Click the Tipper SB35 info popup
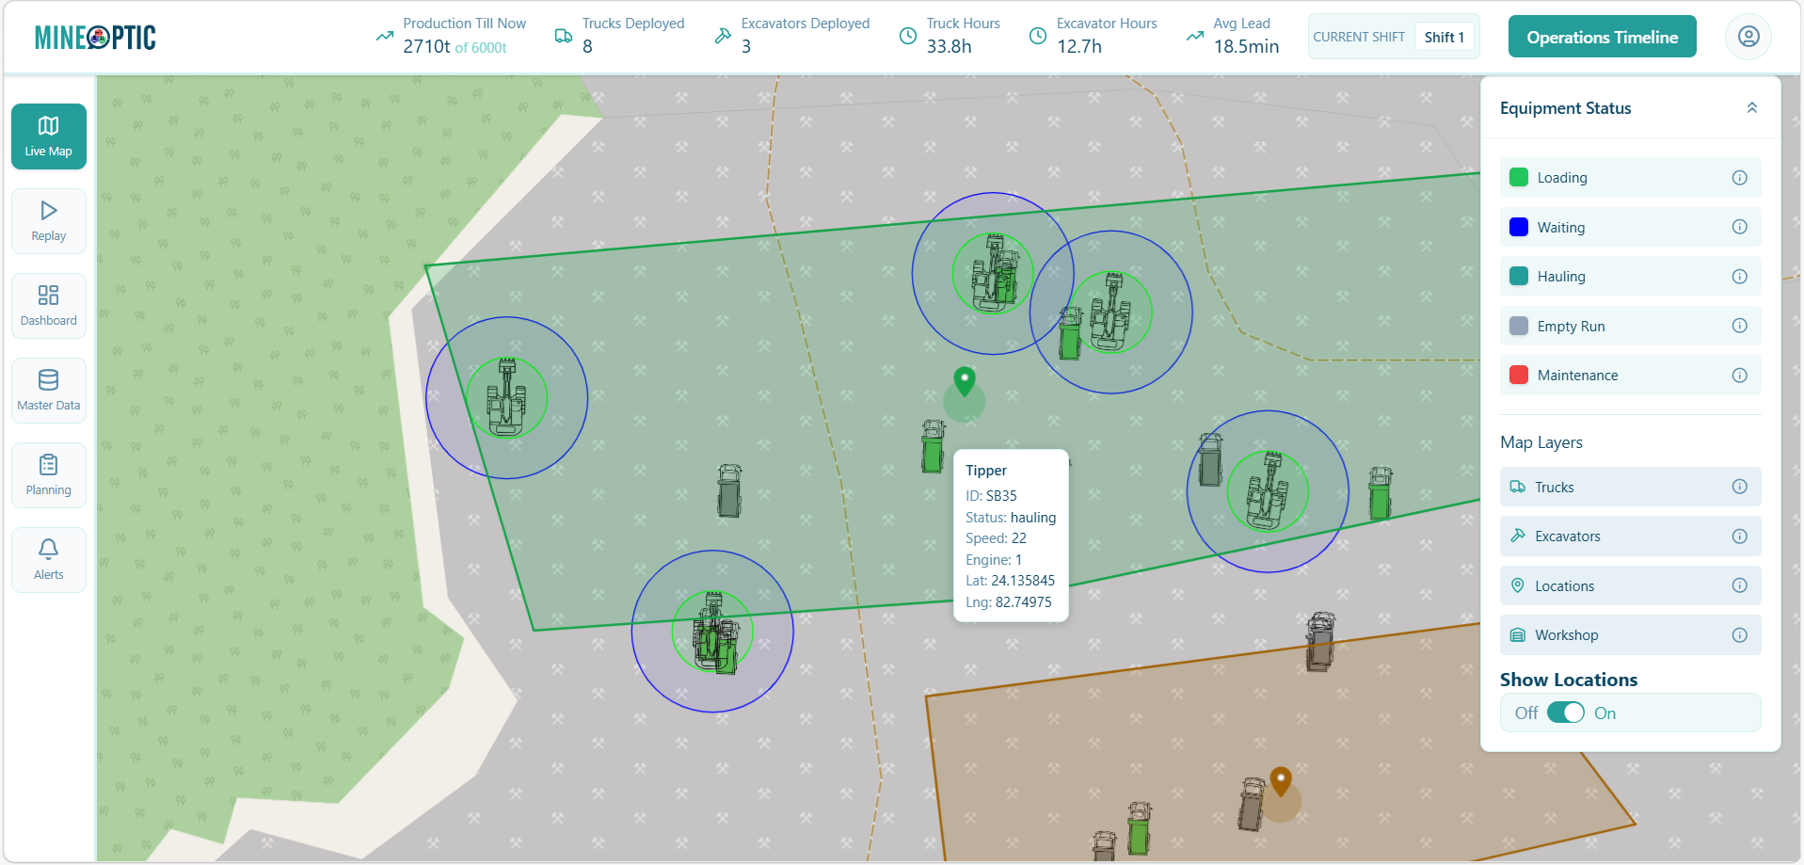 (1011, 535)
